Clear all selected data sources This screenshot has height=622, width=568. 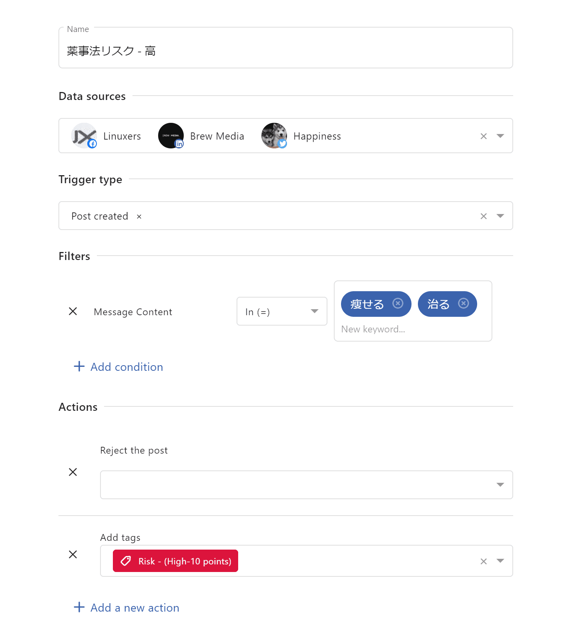[484, 136]
